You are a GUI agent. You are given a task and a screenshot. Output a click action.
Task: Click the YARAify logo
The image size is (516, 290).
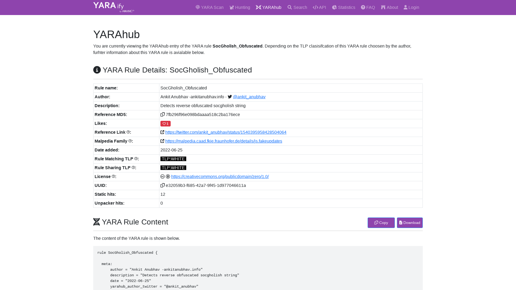113,7
